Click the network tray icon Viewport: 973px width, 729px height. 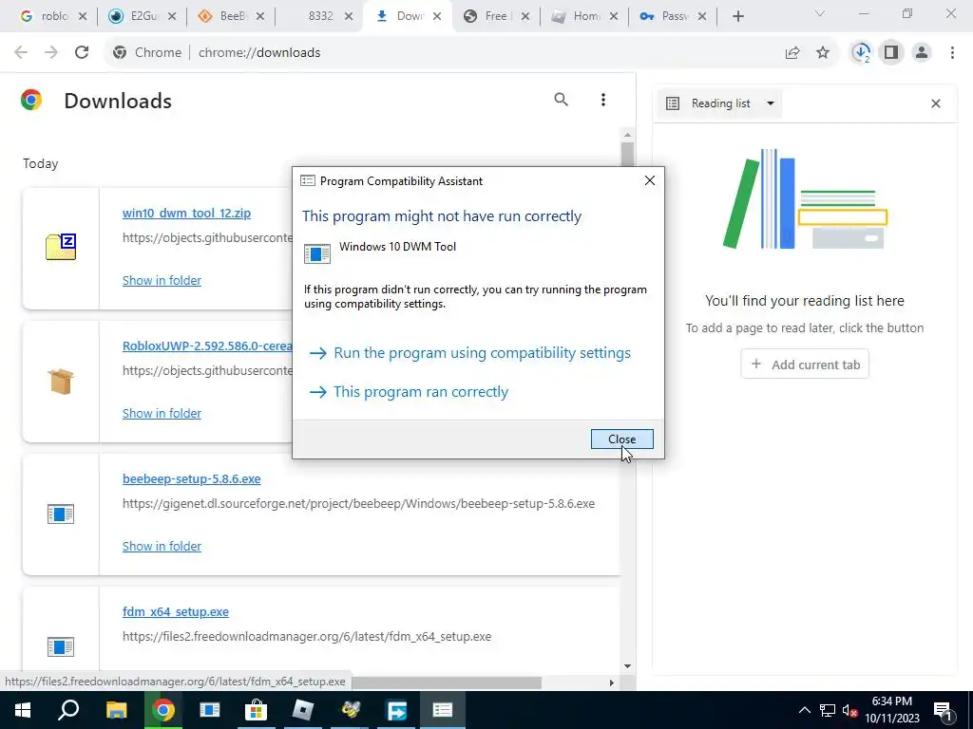pyautogui.click(x=828, y=710)
